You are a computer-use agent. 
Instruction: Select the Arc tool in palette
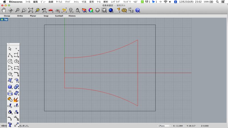[x=10, y=68]
